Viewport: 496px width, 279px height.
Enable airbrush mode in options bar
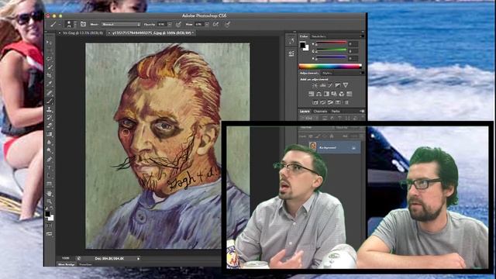pyautogui.click(x=215, y=24)
